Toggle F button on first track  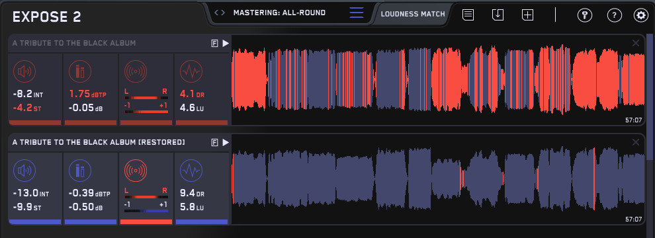point(215,43)
